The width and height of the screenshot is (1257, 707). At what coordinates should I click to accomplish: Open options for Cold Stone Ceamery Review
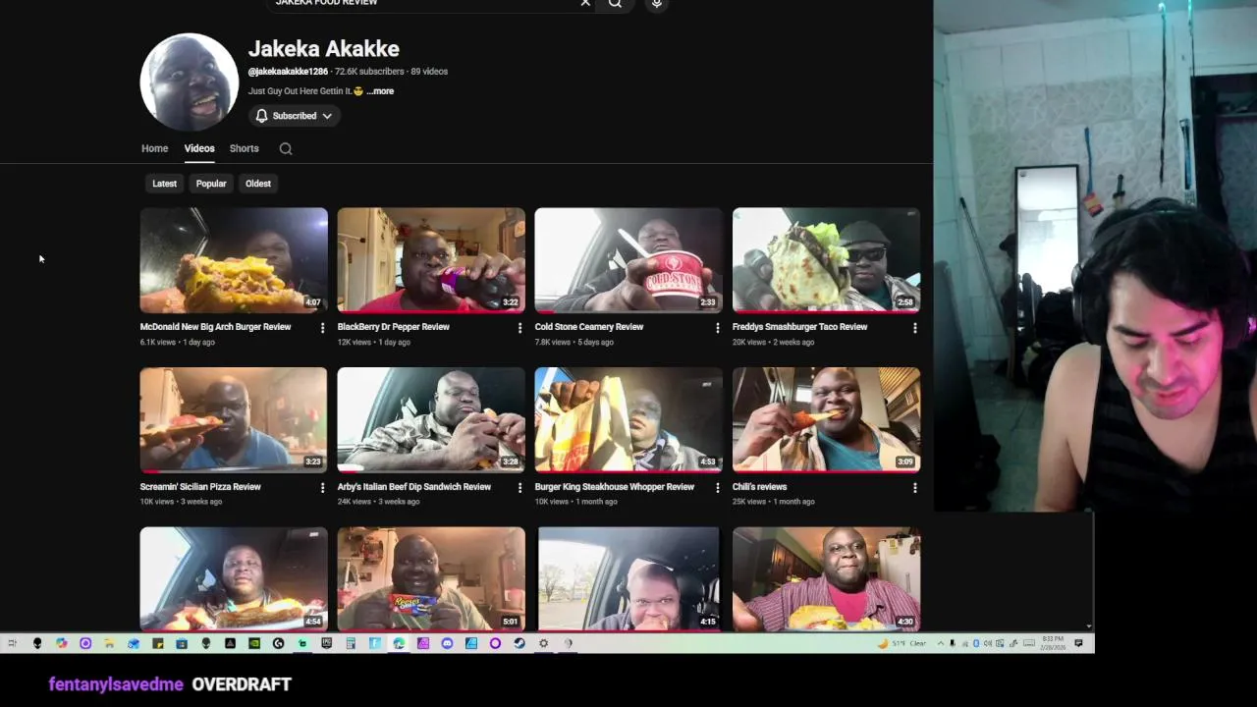coord(717,328)
